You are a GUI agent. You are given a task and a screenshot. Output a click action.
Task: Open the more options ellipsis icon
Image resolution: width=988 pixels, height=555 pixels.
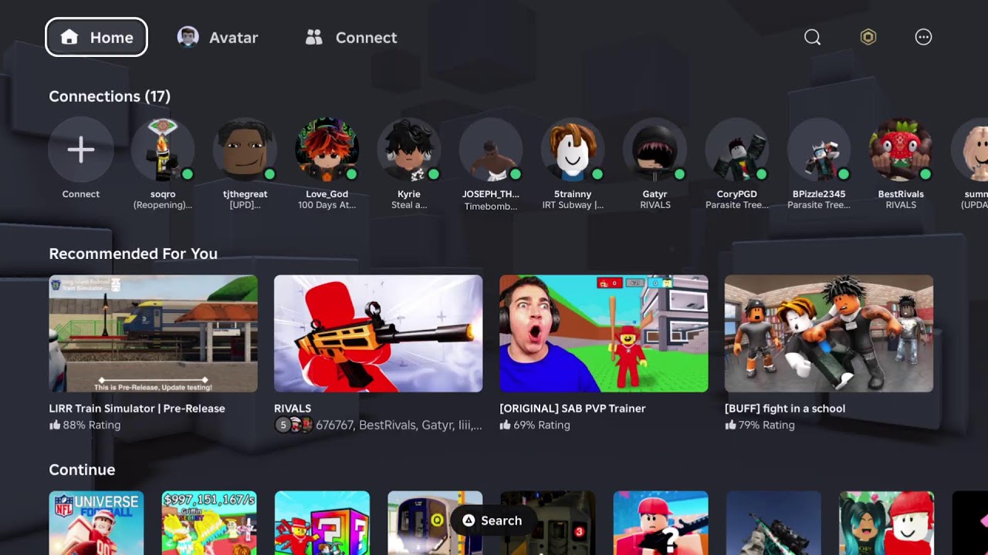coord(923,37)
